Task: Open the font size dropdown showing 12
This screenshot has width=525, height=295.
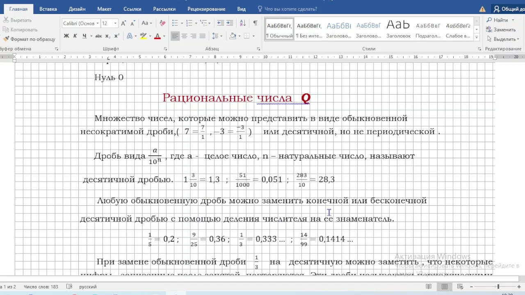Action: (x=116, y=23)
